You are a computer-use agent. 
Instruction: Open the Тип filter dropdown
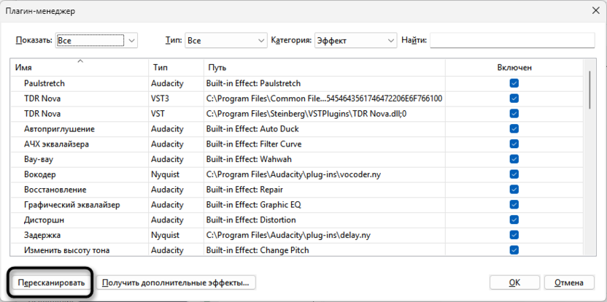[x=225, y=40]
